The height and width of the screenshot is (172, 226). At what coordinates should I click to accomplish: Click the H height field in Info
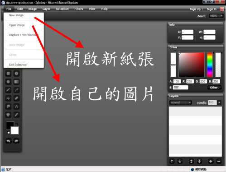tap(209, 37)
